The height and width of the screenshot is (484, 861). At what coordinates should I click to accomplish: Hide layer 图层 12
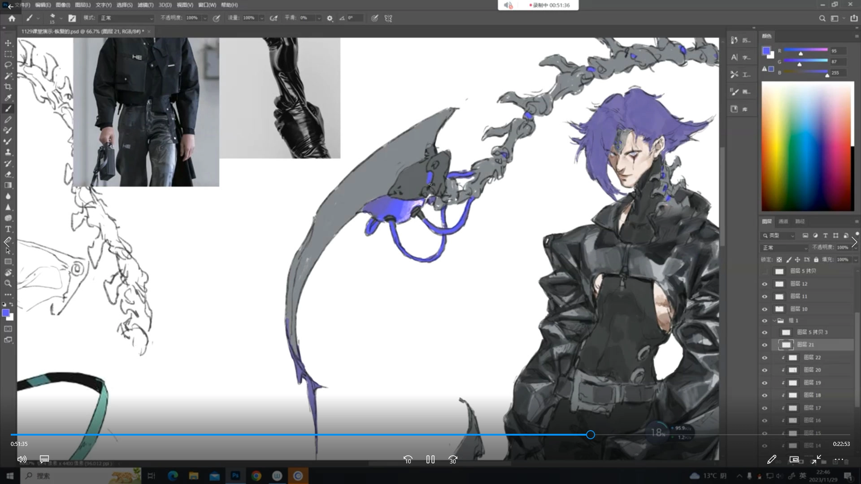pos(765,284)
